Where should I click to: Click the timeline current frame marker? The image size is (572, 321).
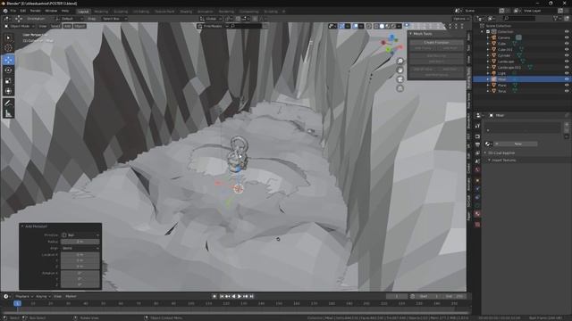point(17,303)
